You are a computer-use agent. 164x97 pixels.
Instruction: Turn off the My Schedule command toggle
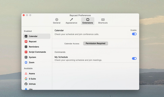pos(134,58)
